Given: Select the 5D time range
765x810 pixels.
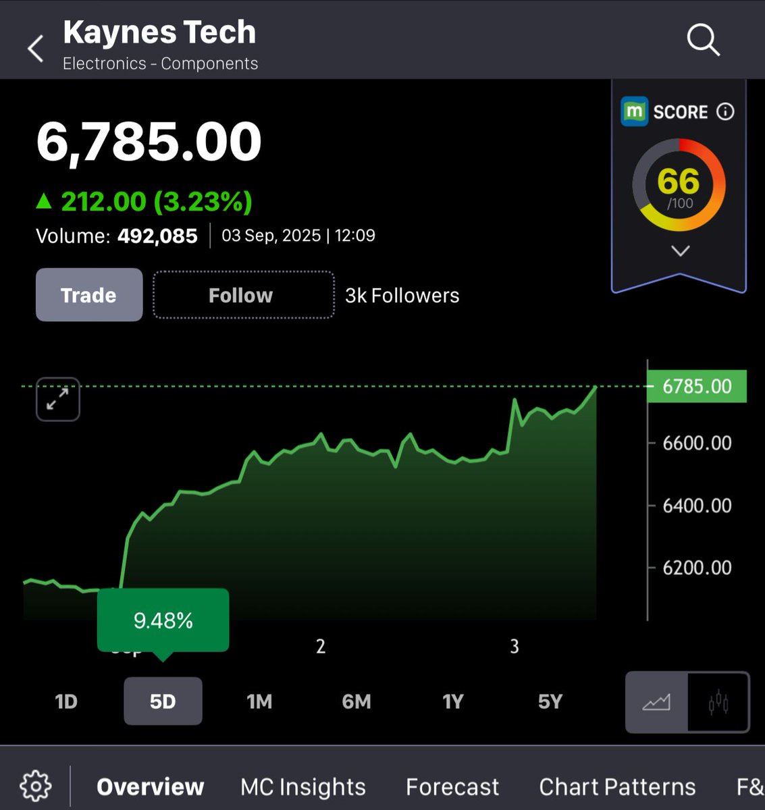Looking at the screenshot, I should pos(163,701).
